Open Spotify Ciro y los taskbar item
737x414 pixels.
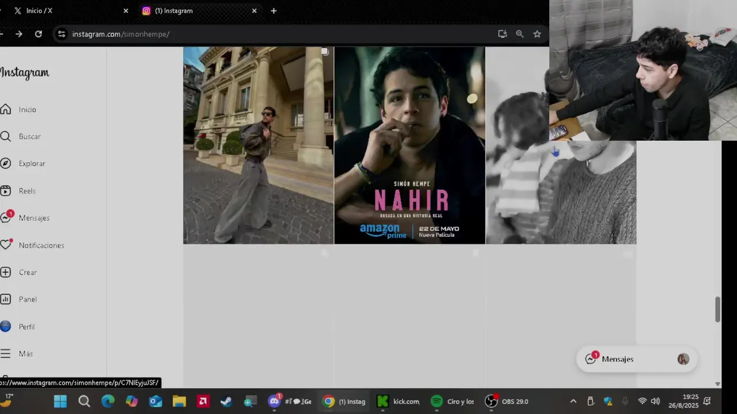(x=452, y=401)
